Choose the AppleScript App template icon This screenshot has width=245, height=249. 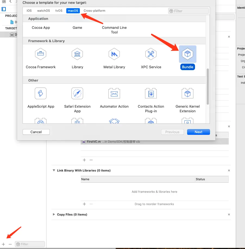(41, 94)
